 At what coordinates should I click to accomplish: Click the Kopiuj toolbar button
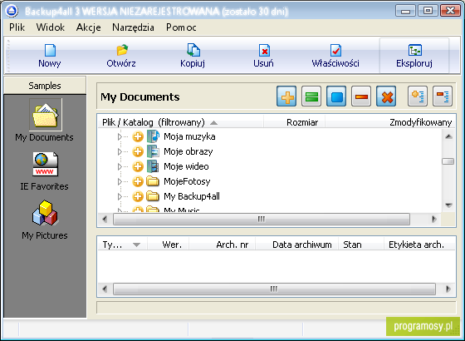(193, 56)
